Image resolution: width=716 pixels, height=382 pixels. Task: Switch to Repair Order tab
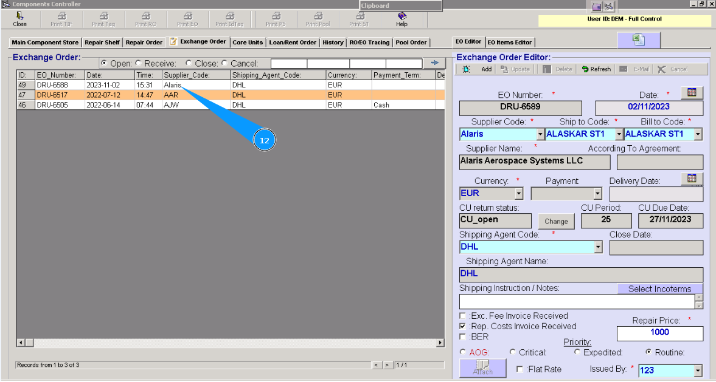pos(144,43)
